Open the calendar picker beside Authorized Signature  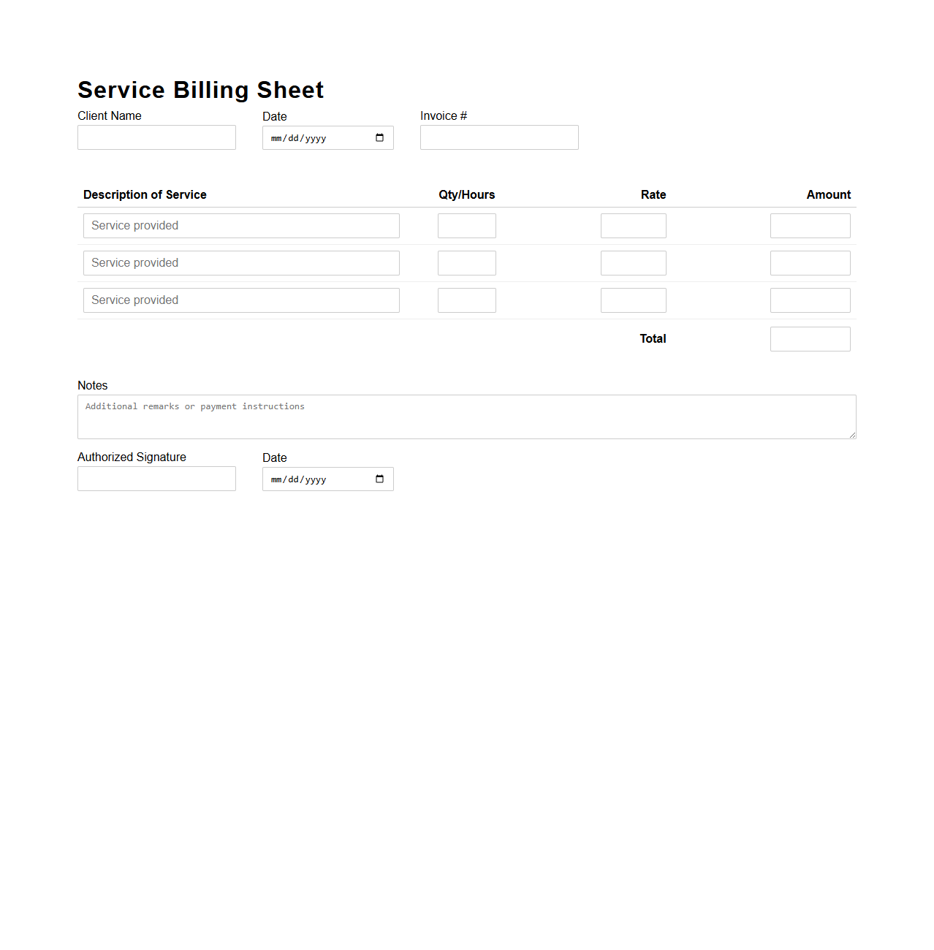click(x=379, y=479)
